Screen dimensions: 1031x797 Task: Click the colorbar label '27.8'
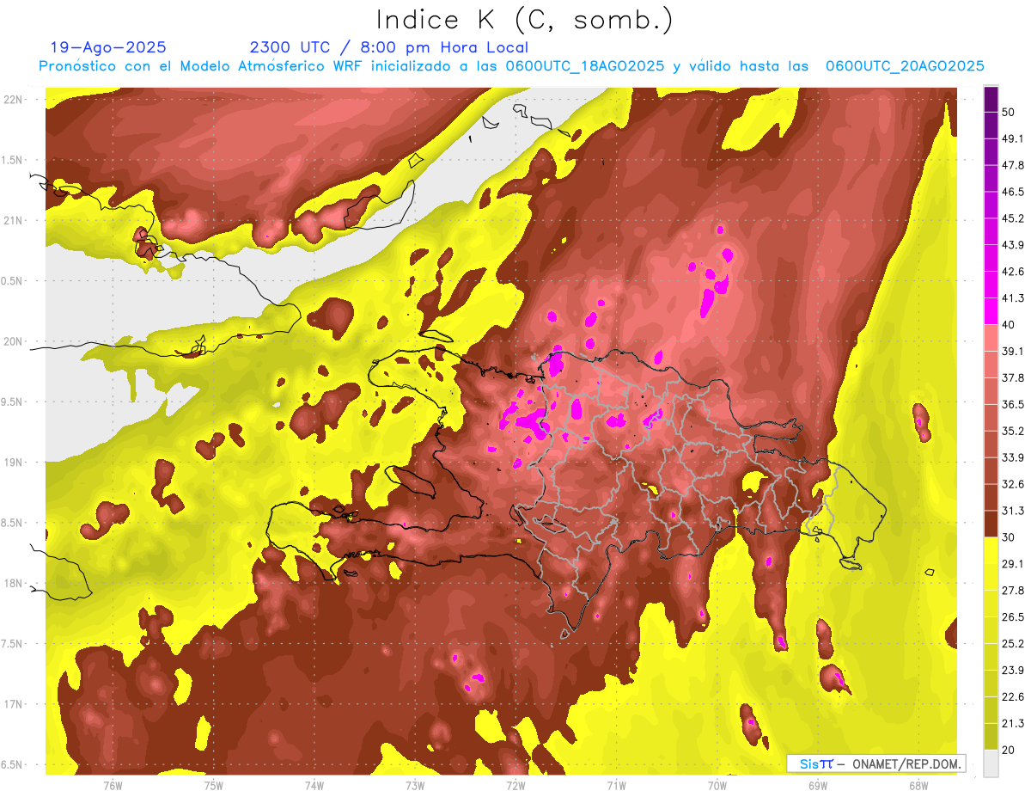pyautogui.click(x=1013, y=590)
